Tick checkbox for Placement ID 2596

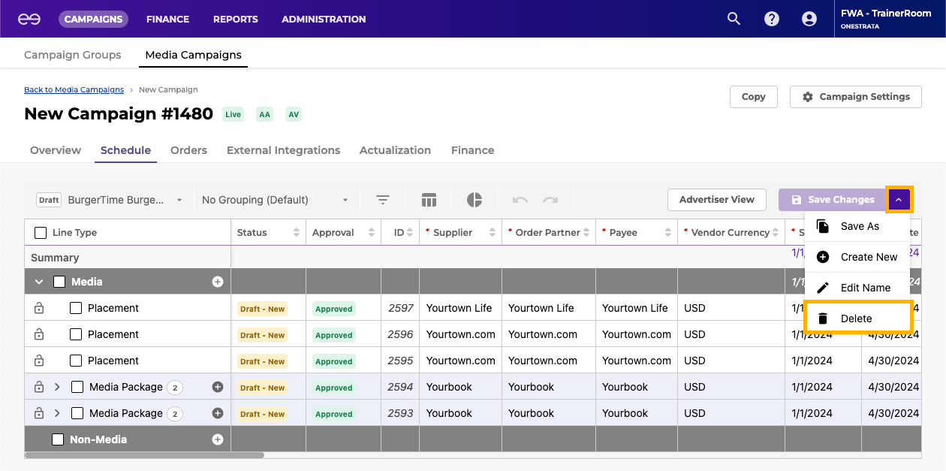point(76,334)
